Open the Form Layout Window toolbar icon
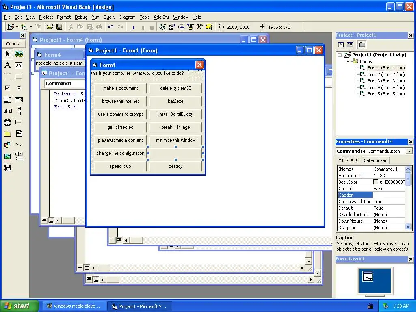Viewport: 416px width, 312px height. point(181,27)
